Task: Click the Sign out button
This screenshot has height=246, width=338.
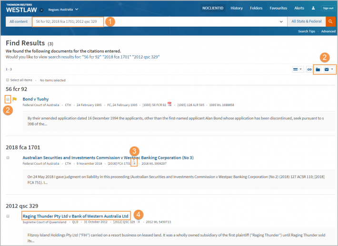Action: tap(328, 8)
